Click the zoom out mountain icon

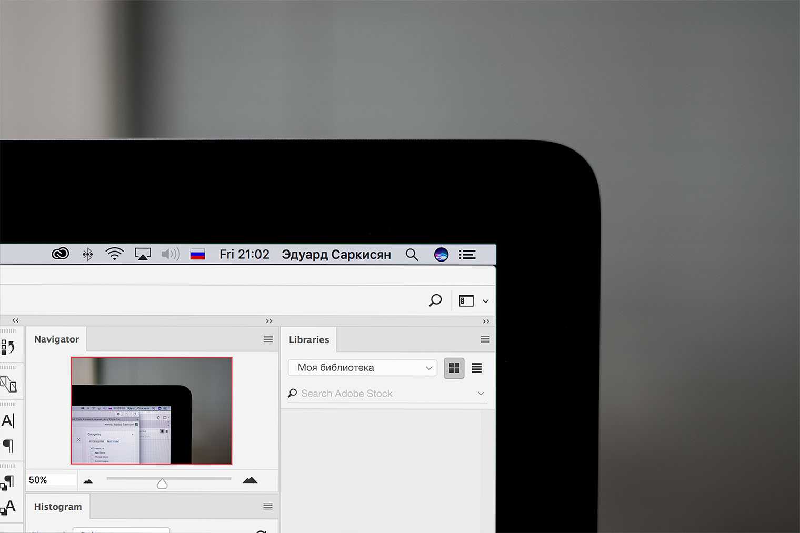point(88,480)
